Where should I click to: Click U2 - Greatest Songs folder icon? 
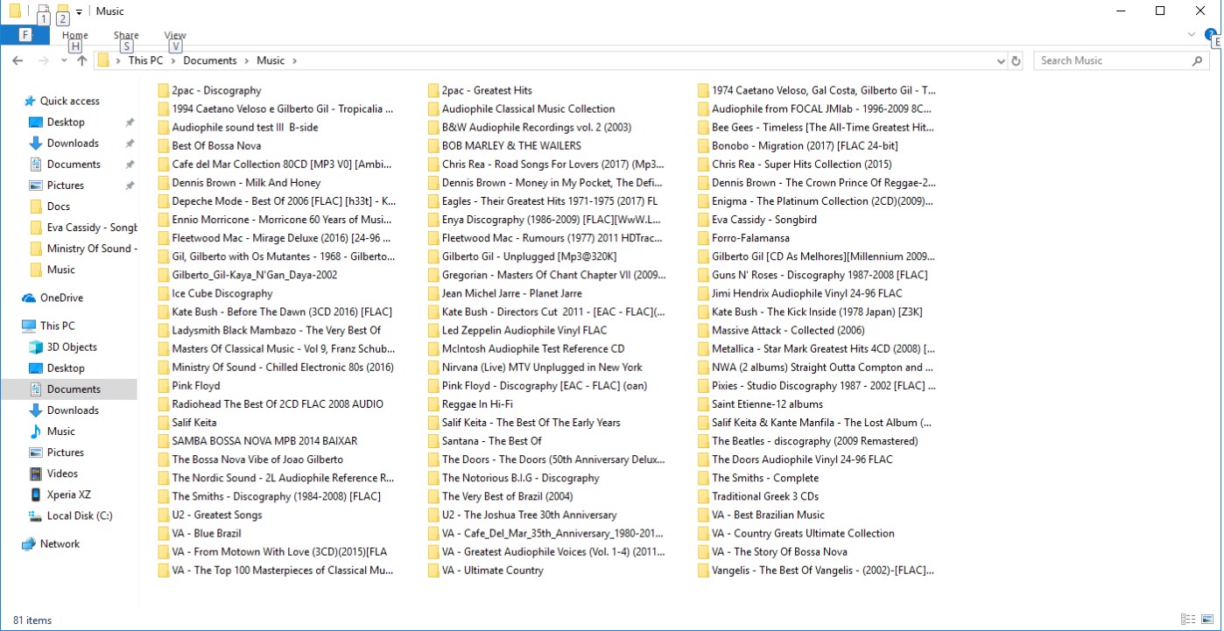click(163, 515)
